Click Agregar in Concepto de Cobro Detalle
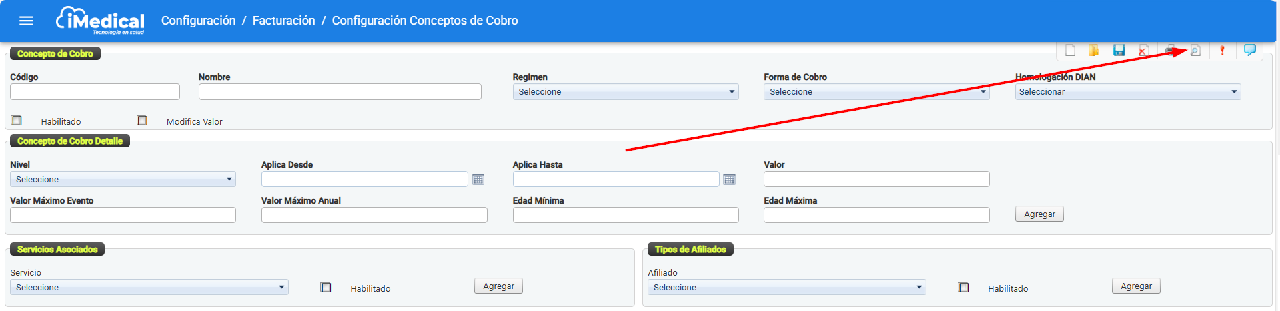The height and width of the screenshot is (311, 1280). click(1039, 214)
